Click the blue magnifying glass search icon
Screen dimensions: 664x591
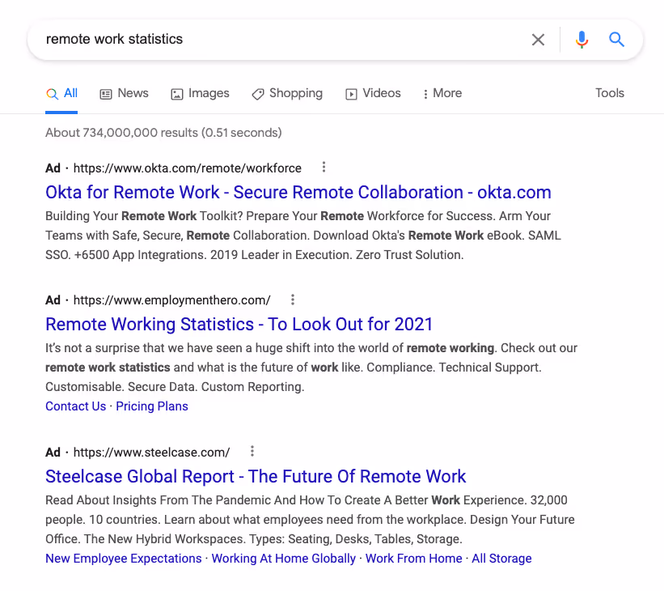616,40
